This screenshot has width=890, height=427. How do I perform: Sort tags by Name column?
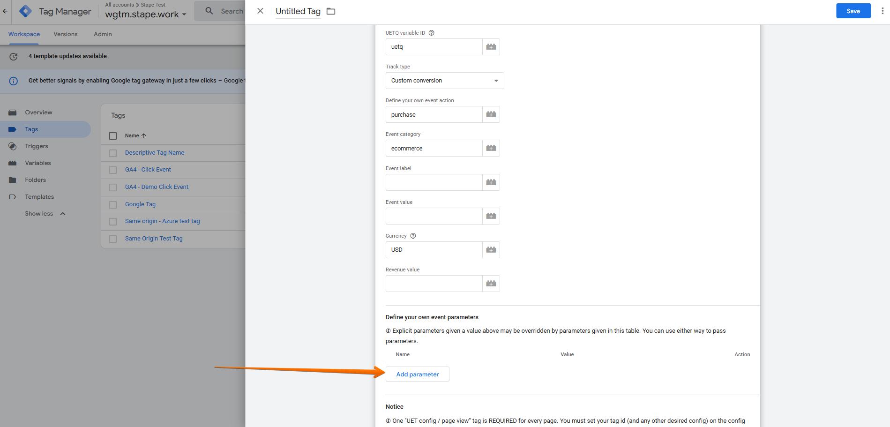pos(135,135)
